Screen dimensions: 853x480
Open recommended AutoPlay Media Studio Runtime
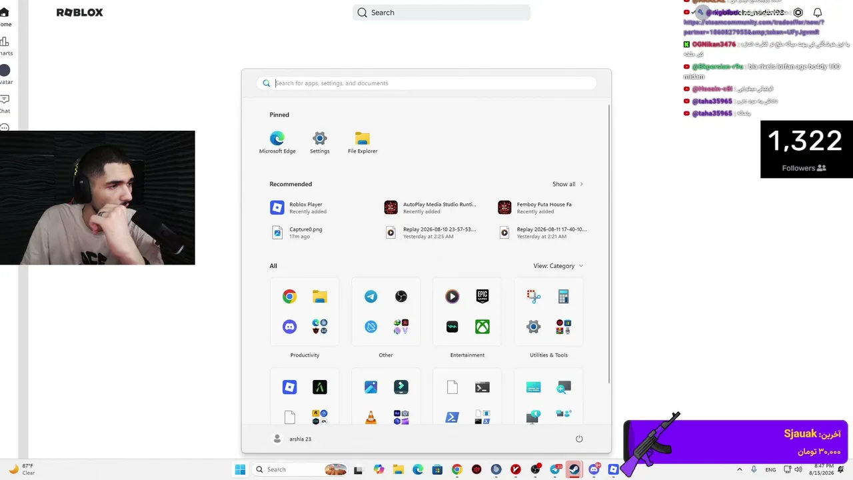point(430,208)
